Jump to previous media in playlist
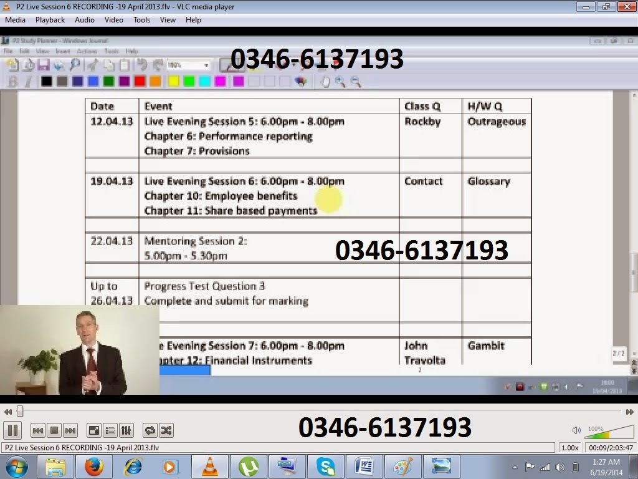The height and width of the screenshot is (479, 638). tap(38, 430)
